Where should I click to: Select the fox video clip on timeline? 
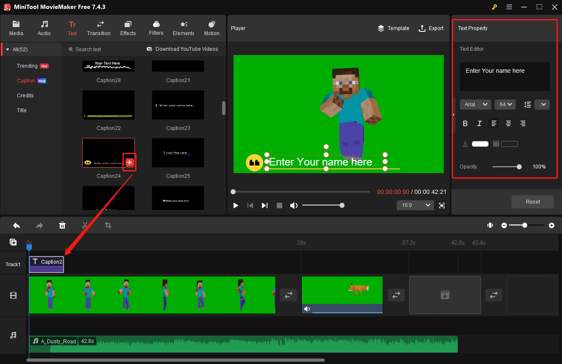pos(342,295)
